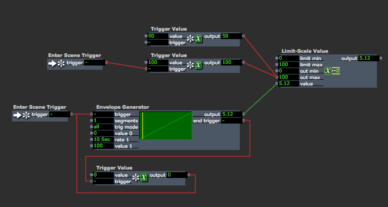Click the out min field in Limit-Scale Value

288,71
